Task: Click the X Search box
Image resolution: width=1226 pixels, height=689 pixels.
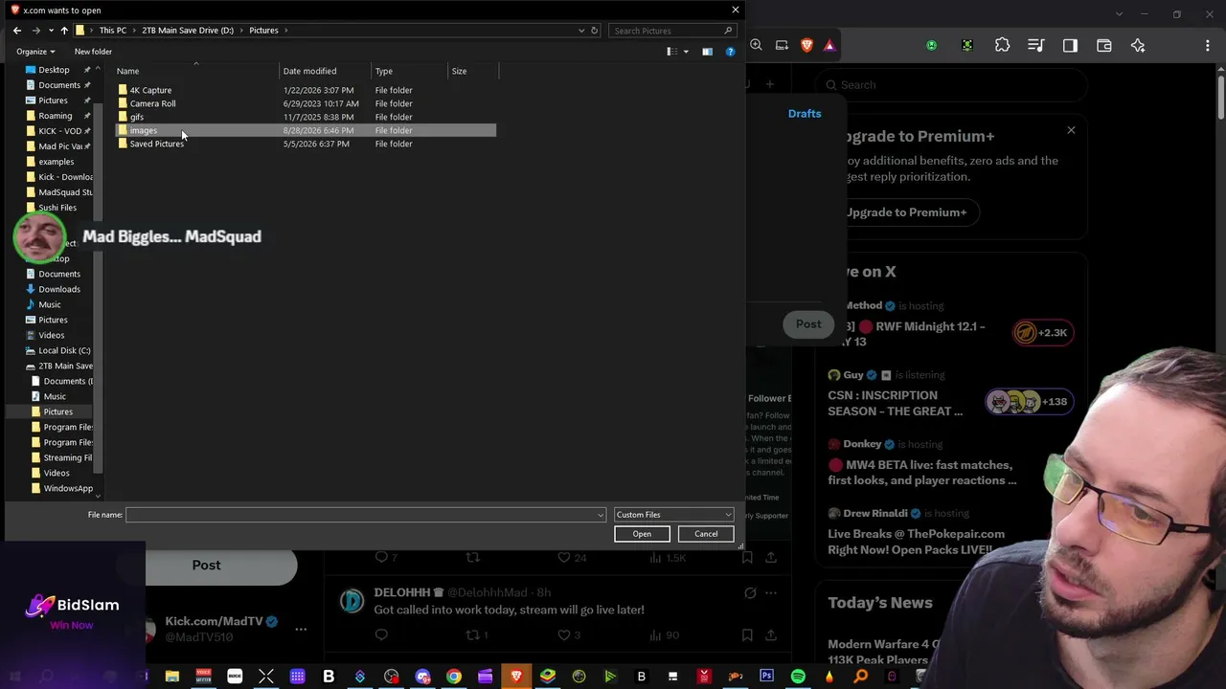Action: tap(951, 85)
